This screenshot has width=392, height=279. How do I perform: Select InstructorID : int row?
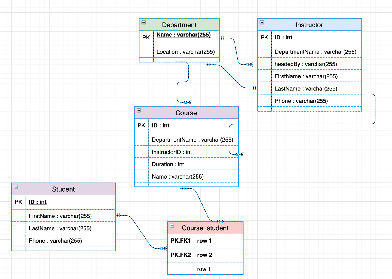pyautogui.click(x=186, y=152)
